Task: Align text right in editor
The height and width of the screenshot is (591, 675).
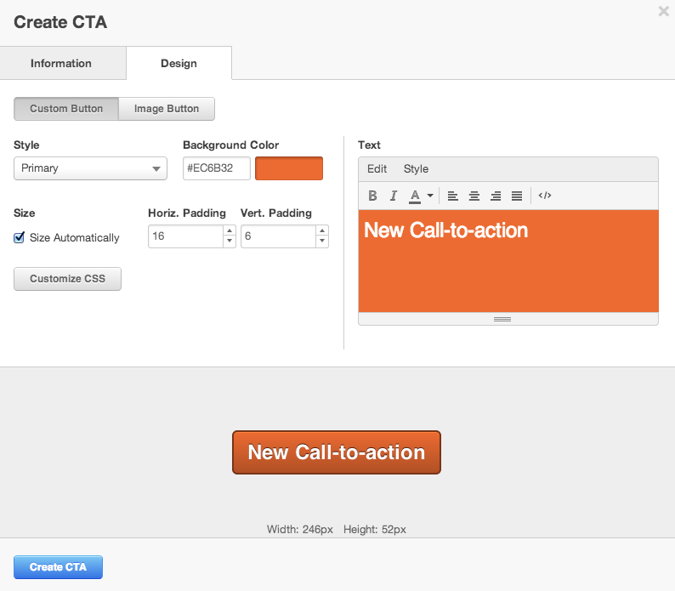Action: [496, 196]
